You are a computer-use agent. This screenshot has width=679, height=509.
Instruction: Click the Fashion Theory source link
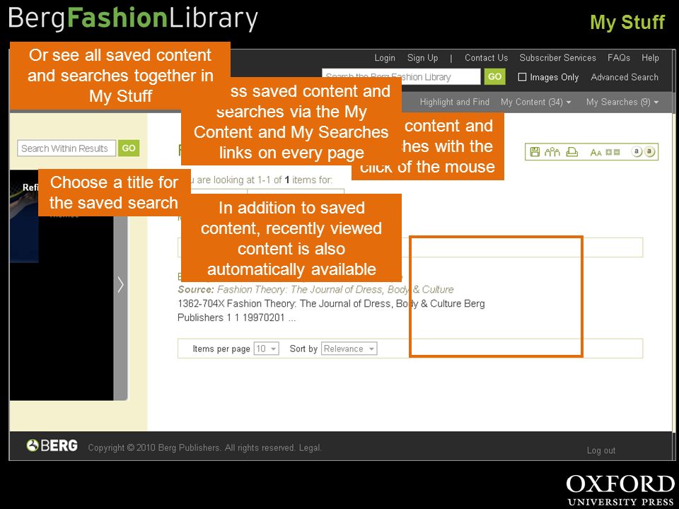point(335,290)
